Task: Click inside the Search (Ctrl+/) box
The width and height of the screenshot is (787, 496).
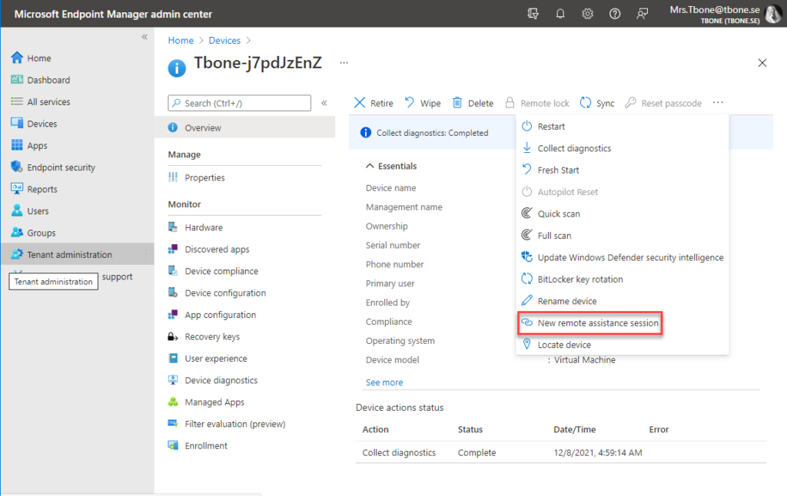Action: click(240, 103)
